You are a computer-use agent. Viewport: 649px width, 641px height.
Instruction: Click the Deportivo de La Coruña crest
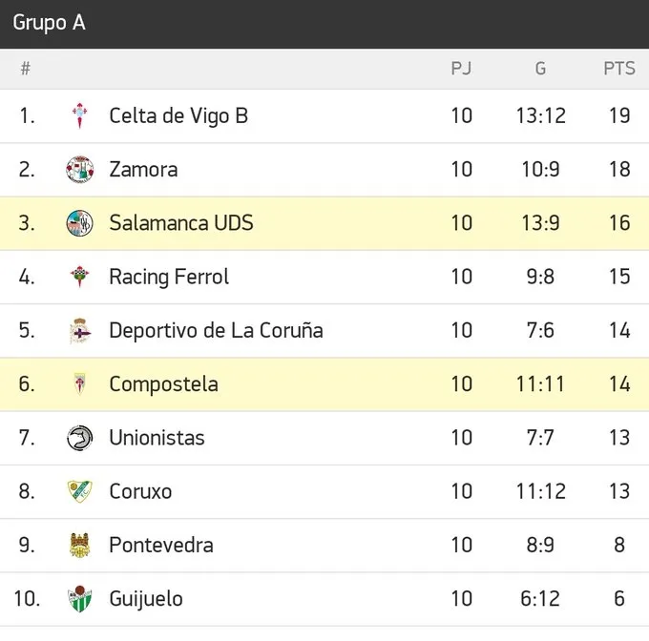(x=80, y=331)
